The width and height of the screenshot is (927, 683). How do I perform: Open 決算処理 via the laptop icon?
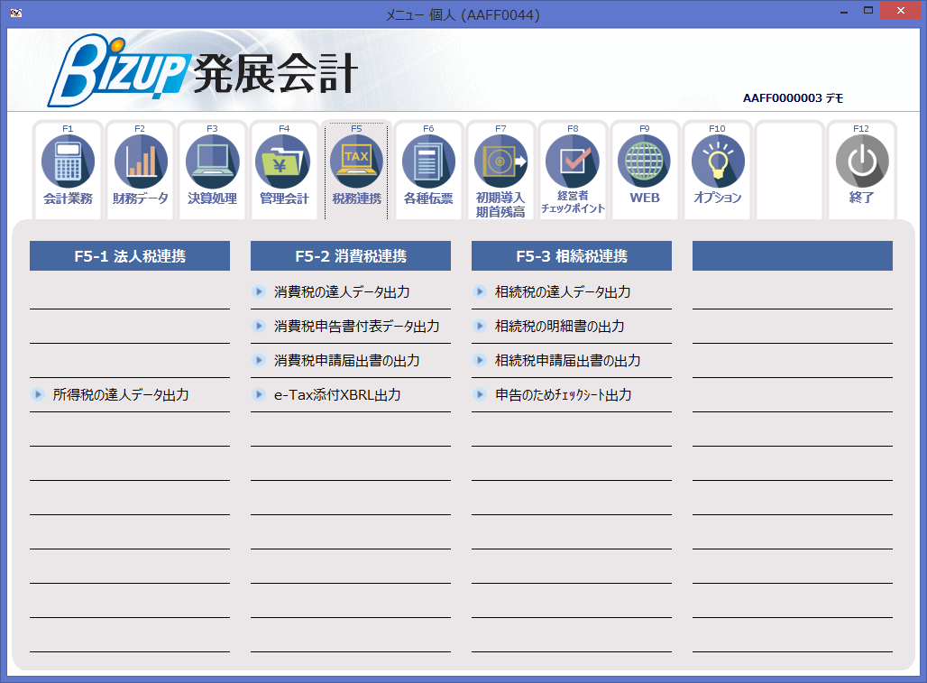(x=212, y=161)
